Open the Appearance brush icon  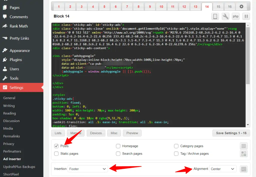pos(5,50)
